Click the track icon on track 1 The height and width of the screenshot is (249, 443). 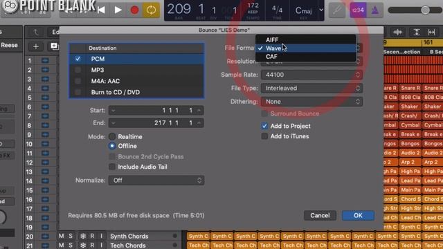click(x=45, y=60)
